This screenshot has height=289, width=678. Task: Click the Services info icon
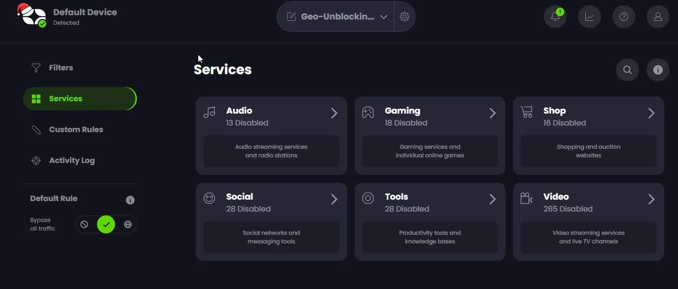(658, 70)
